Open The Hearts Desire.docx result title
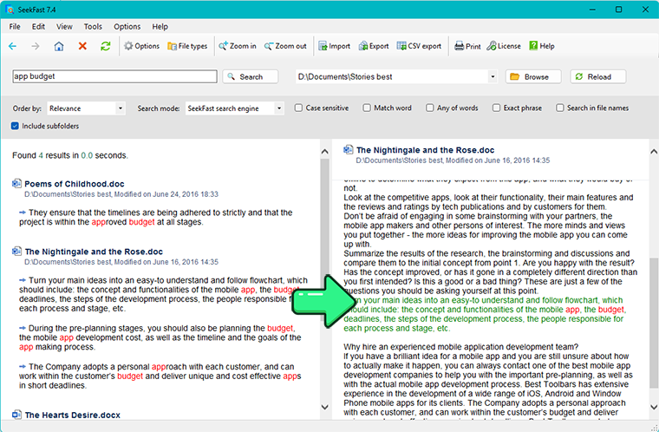 tap(72, 416)
